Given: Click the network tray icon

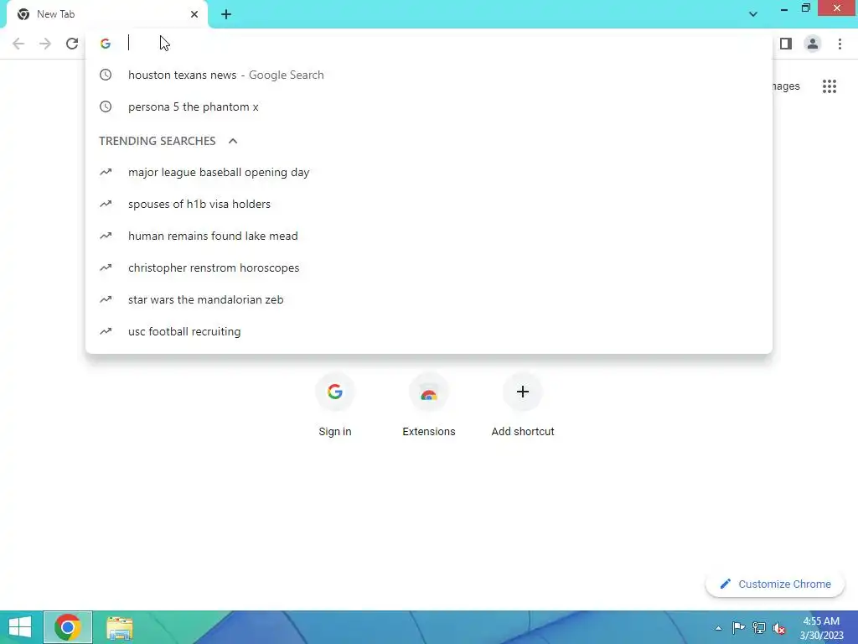Looking at the screenshot, I should 759,627.
